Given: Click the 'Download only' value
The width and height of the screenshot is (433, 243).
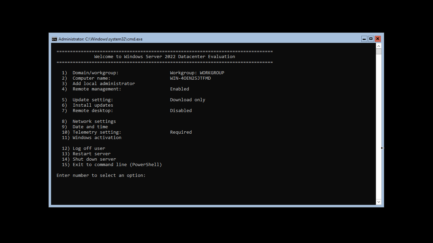Looking at the screenshot, I should [188, 100].
